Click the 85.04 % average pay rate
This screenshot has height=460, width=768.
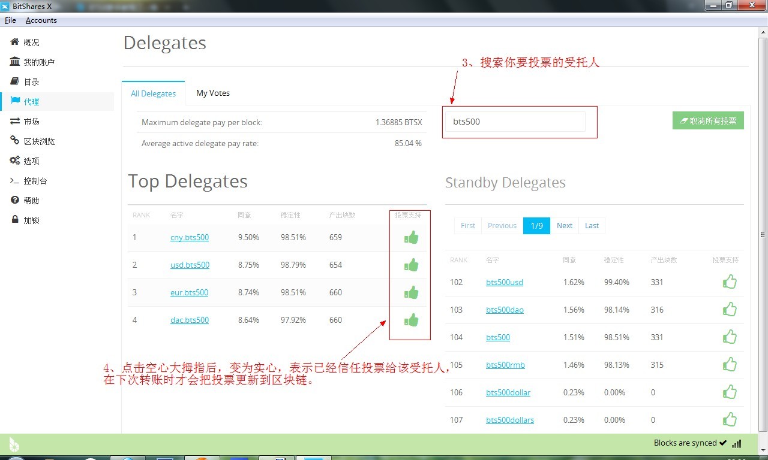click(408, 143)
